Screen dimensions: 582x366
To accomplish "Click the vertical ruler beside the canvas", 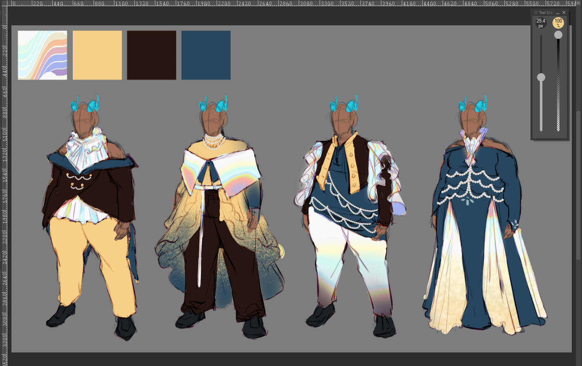I will pos(4,186).
